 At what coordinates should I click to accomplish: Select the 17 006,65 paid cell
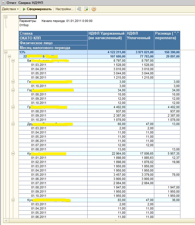tap(140, 153)
